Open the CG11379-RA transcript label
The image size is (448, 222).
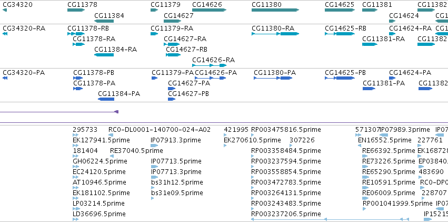172,28
